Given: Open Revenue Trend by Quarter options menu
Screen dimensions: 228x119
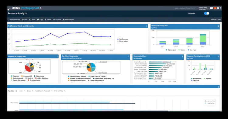Looking at the screenshot, I should pyautogui.click(x=218, y=56).
